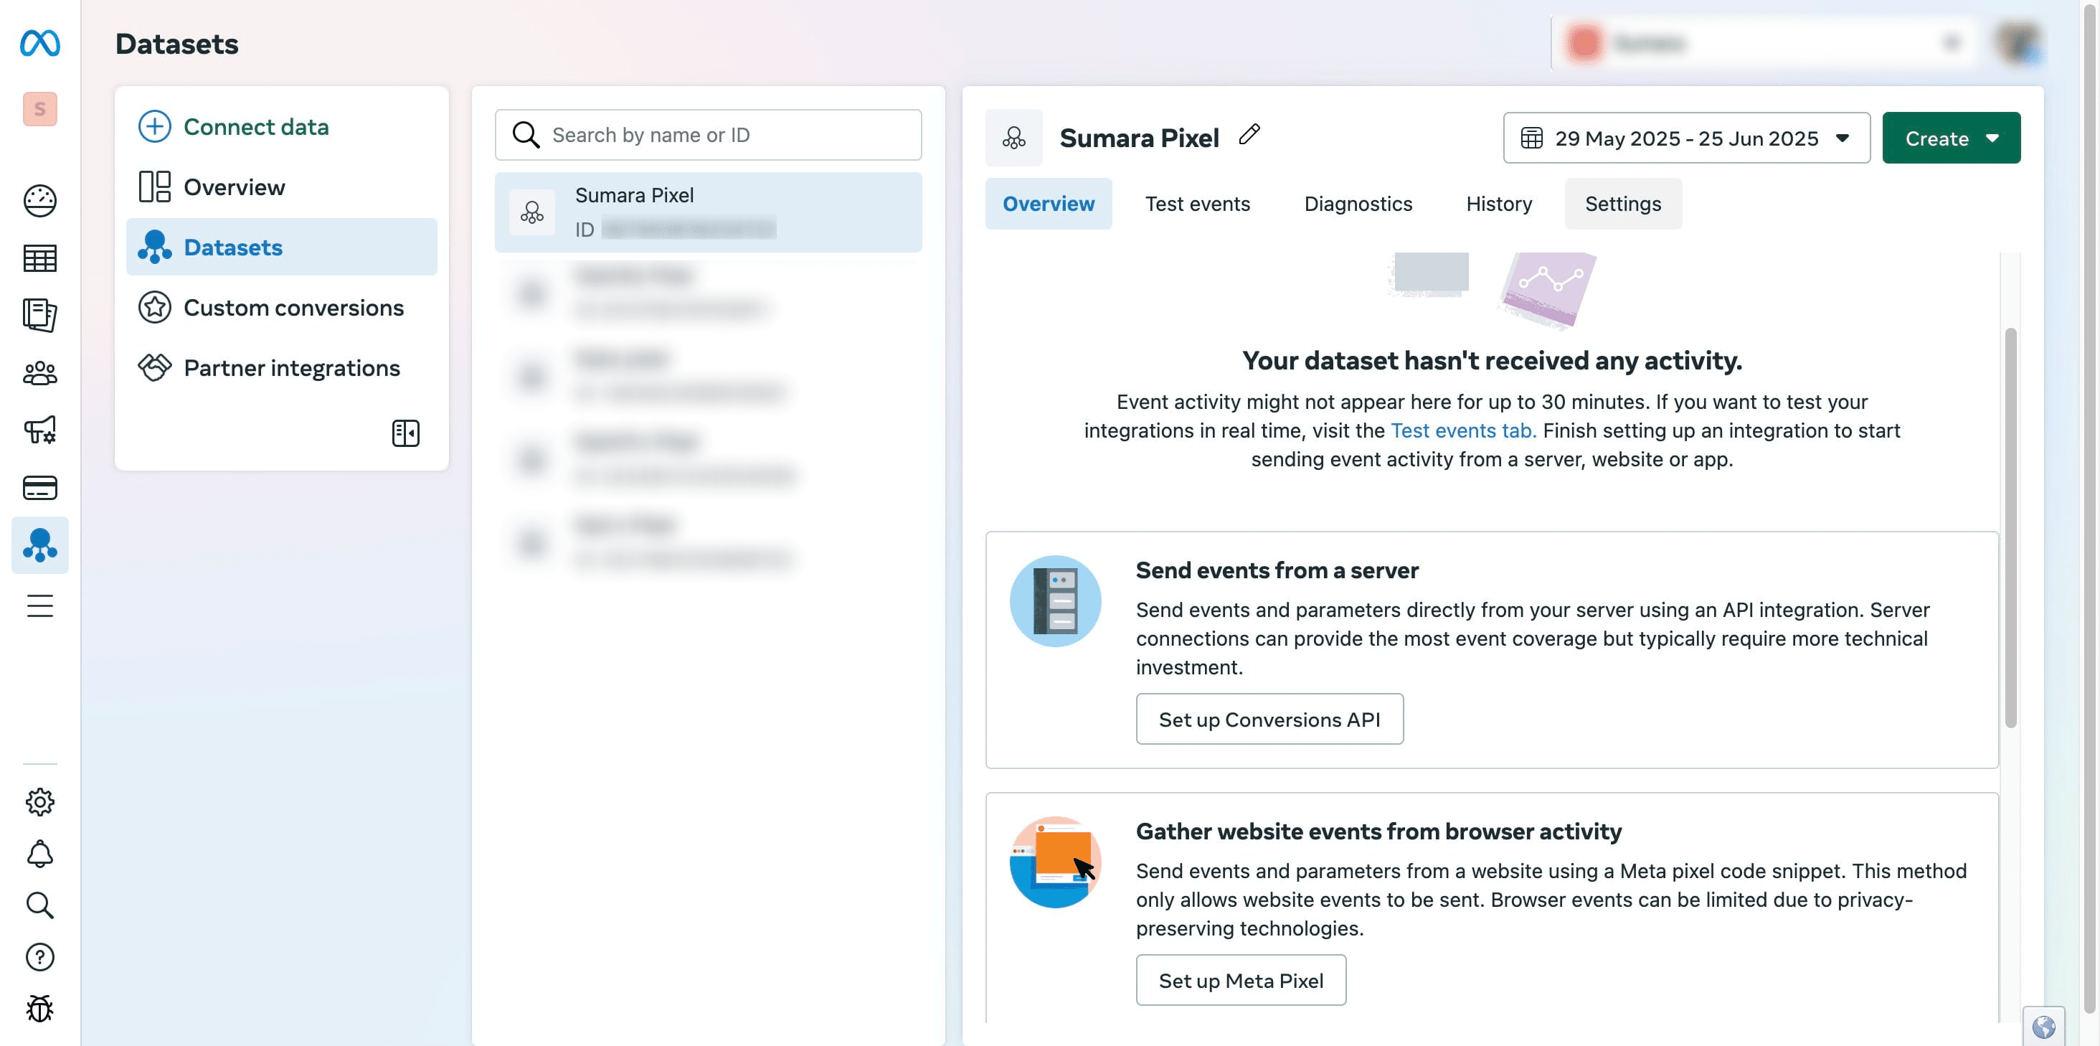Click the notifications bell icon

[x=40, y=854]
